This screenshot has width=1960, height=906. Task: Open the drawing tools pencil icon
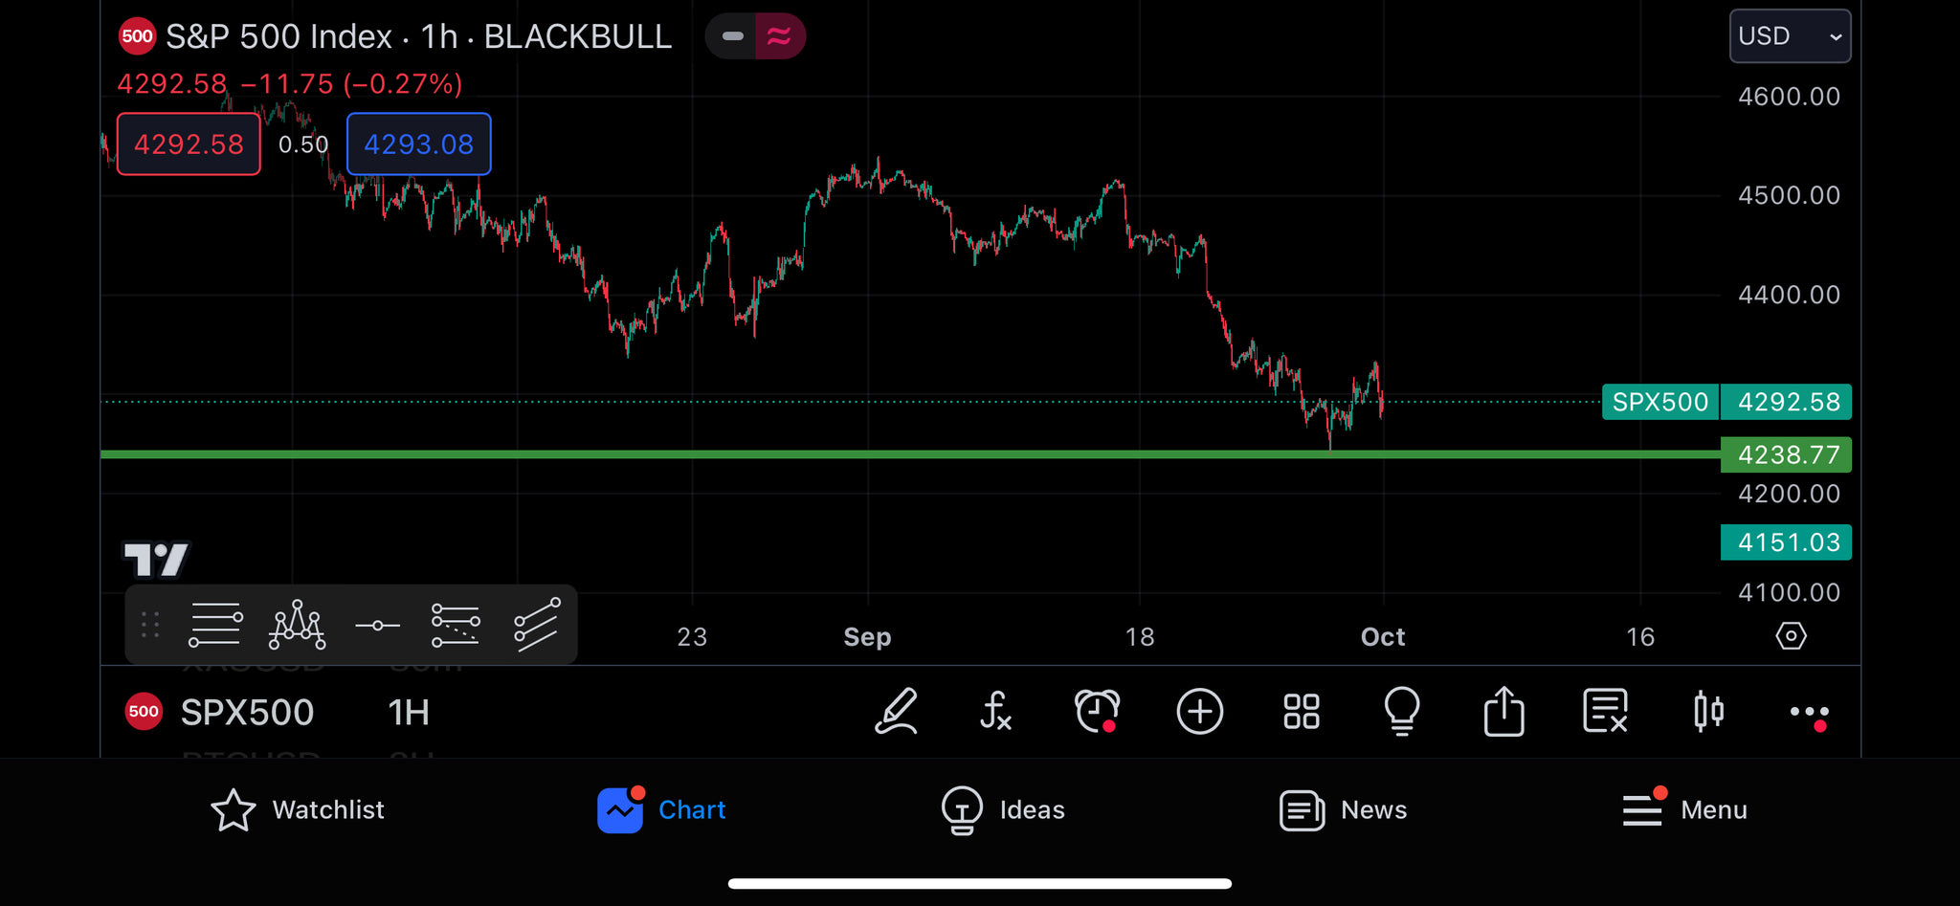pyautogui.click(x=897, y=712)
